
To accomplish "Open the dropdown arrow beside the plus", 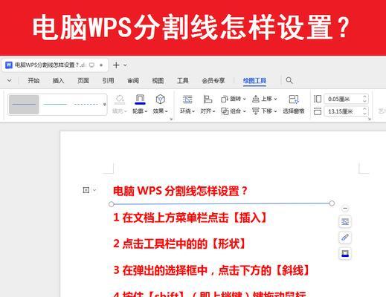I will pyautogui.click(x=125, y=65).
